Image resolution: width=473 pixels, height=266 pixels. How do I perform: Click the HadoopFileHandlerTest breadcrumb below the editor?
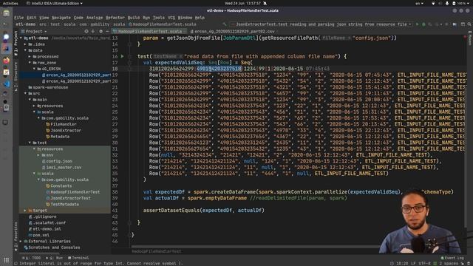(x=156, y=251)
